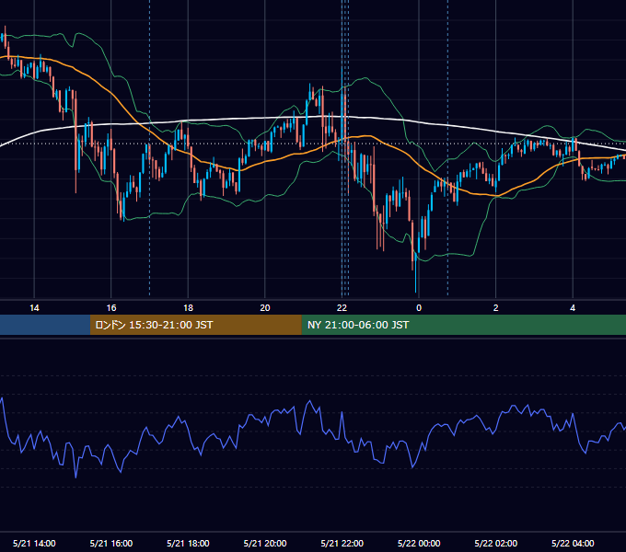The height and width of the screenshot is (552, 626).
Task: Click the '5/22 04:00' date label on the bottom axis
Action: [573, 543]
